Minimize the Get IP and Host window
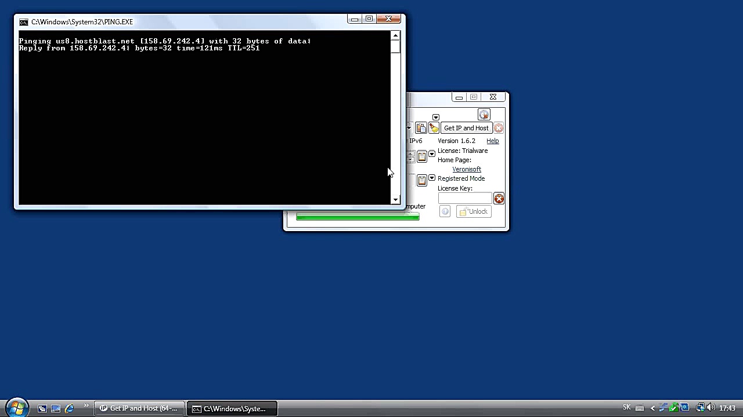The image size is (743, 417). [x=459, y=97]
